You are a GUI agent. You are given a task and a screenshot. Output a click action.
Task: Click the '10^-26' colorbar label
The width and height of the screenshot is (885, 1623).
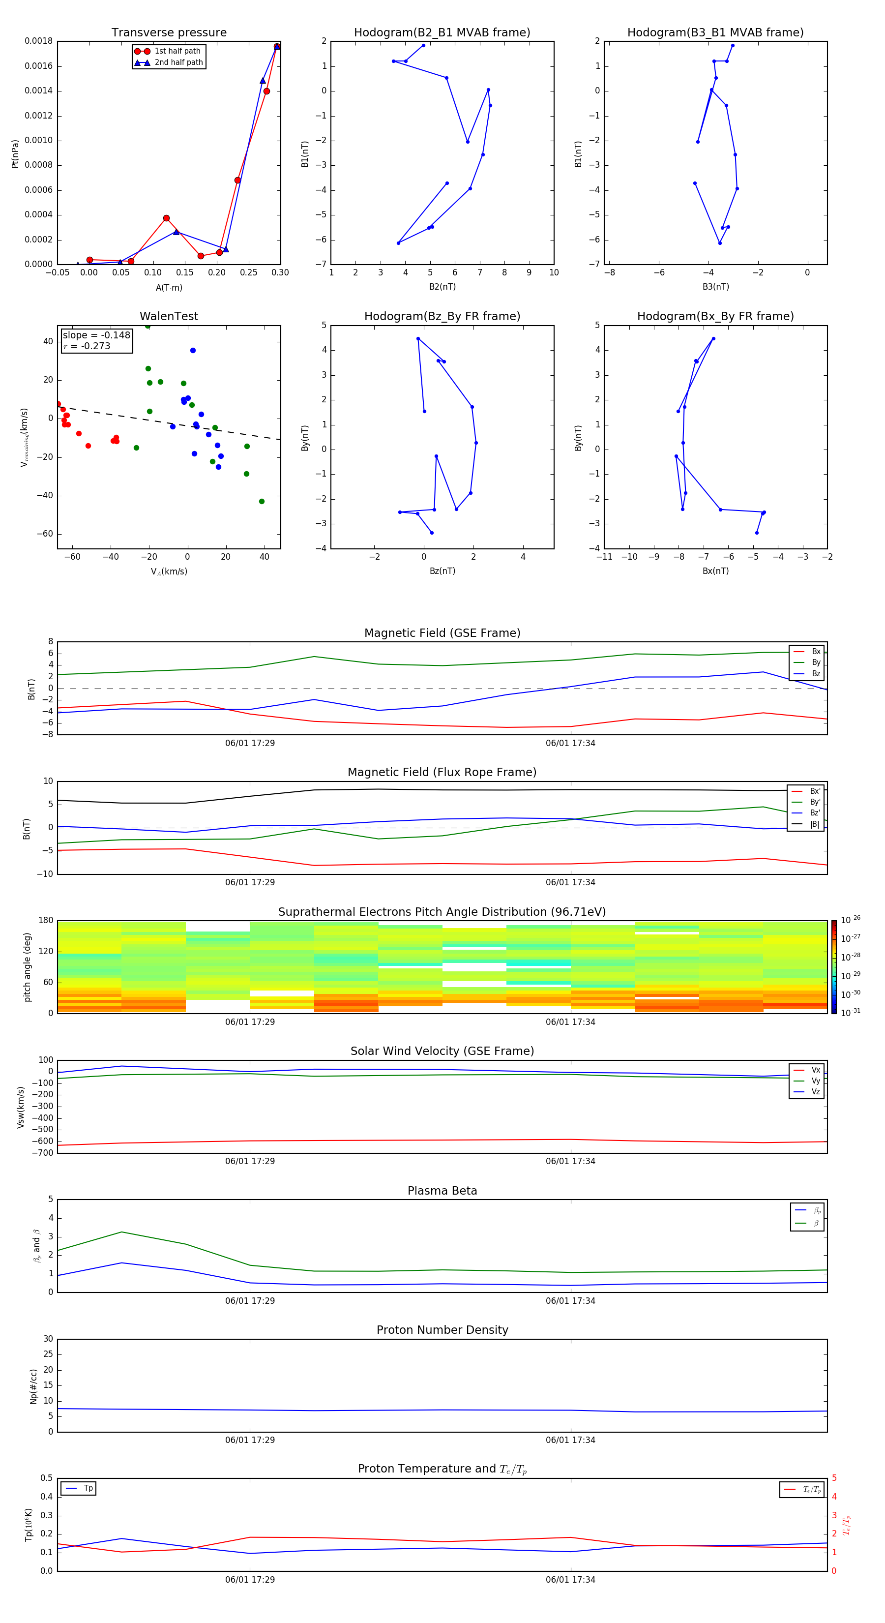(851, 920)
